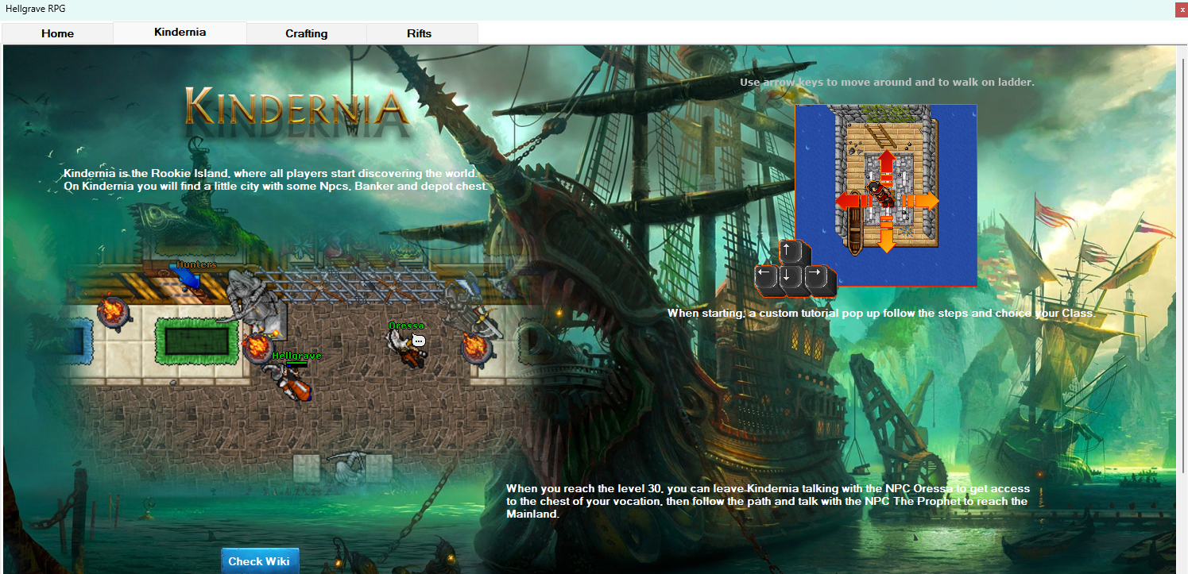
Task: Click the Hellgrave RPG window title
Action: 35,9
